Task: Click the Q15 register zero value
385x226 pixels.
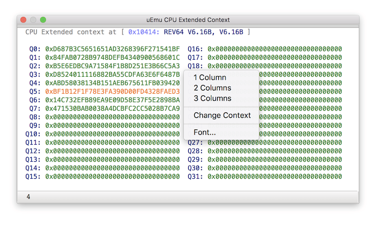Action: pyautogui.click(x=112, y=177)
